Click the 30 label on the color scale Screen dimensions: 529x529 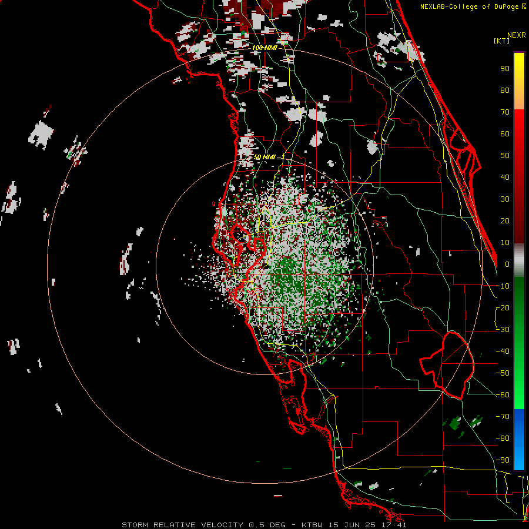tap(505, 199)
